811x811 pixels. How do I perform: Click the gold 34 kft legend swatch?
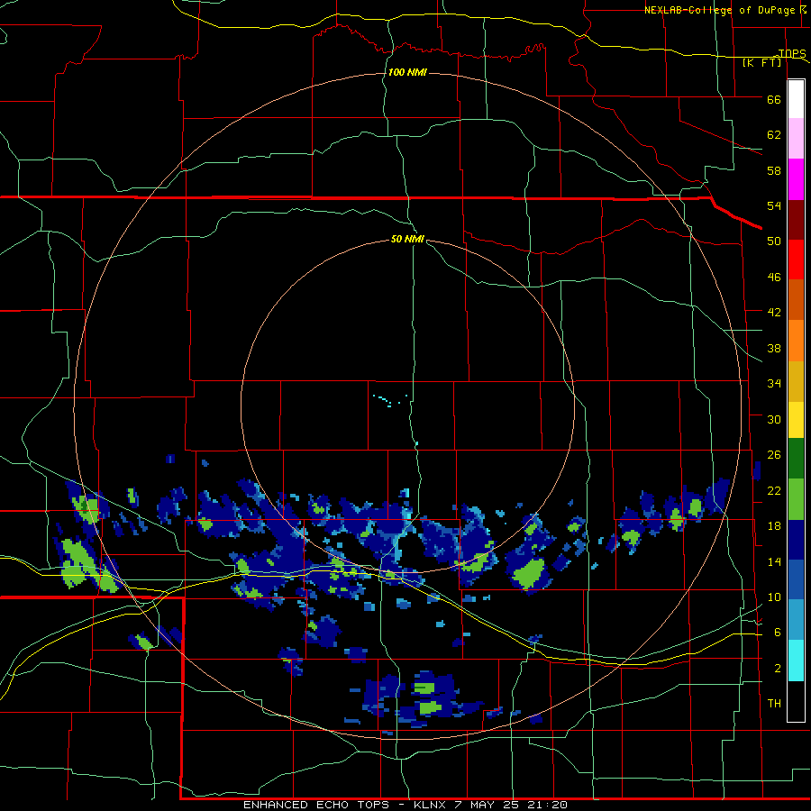pyautogui.click(x=796, y=381)
